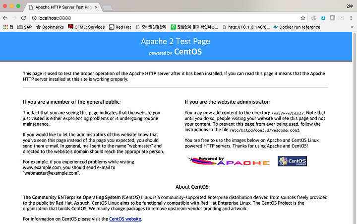The width and height of the screenshot is (357, 224).
Task: Open the Apps grid shortcut
Action: click(x=8, y=27)
